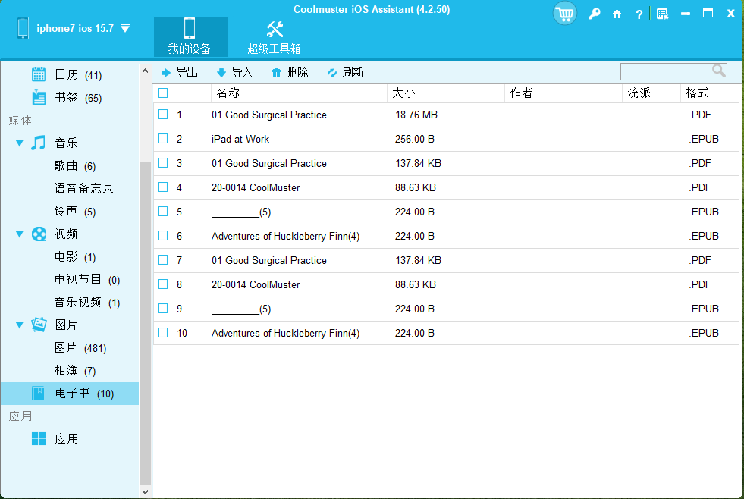
Task: Sort by 名称 column header
Action: pyautogui.click(x=299, y=93)
